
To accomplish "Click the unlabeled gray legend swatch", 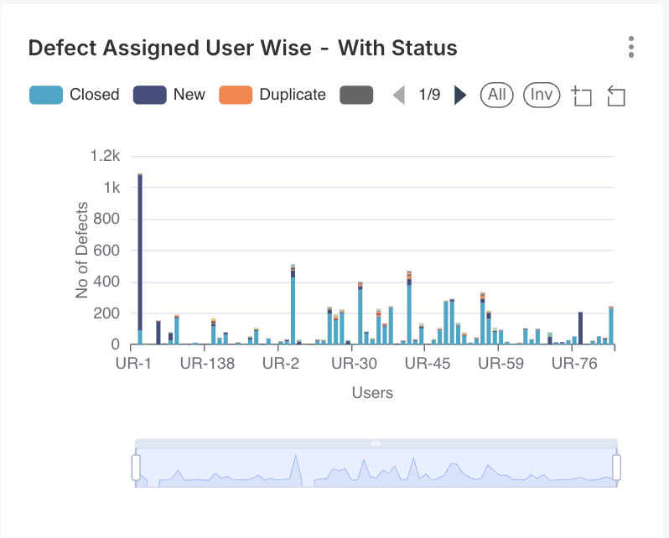I will 355,95.
